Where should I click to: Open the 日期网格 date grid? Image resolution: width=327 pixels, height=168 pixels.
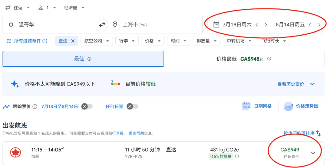[257, 106]
